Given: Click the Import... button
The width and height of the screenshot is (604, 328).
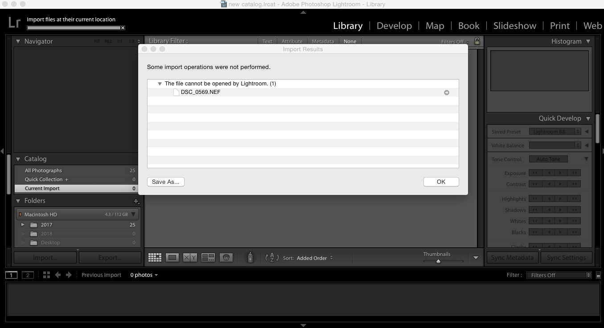Looking at the screenshot, I should 45,258.
